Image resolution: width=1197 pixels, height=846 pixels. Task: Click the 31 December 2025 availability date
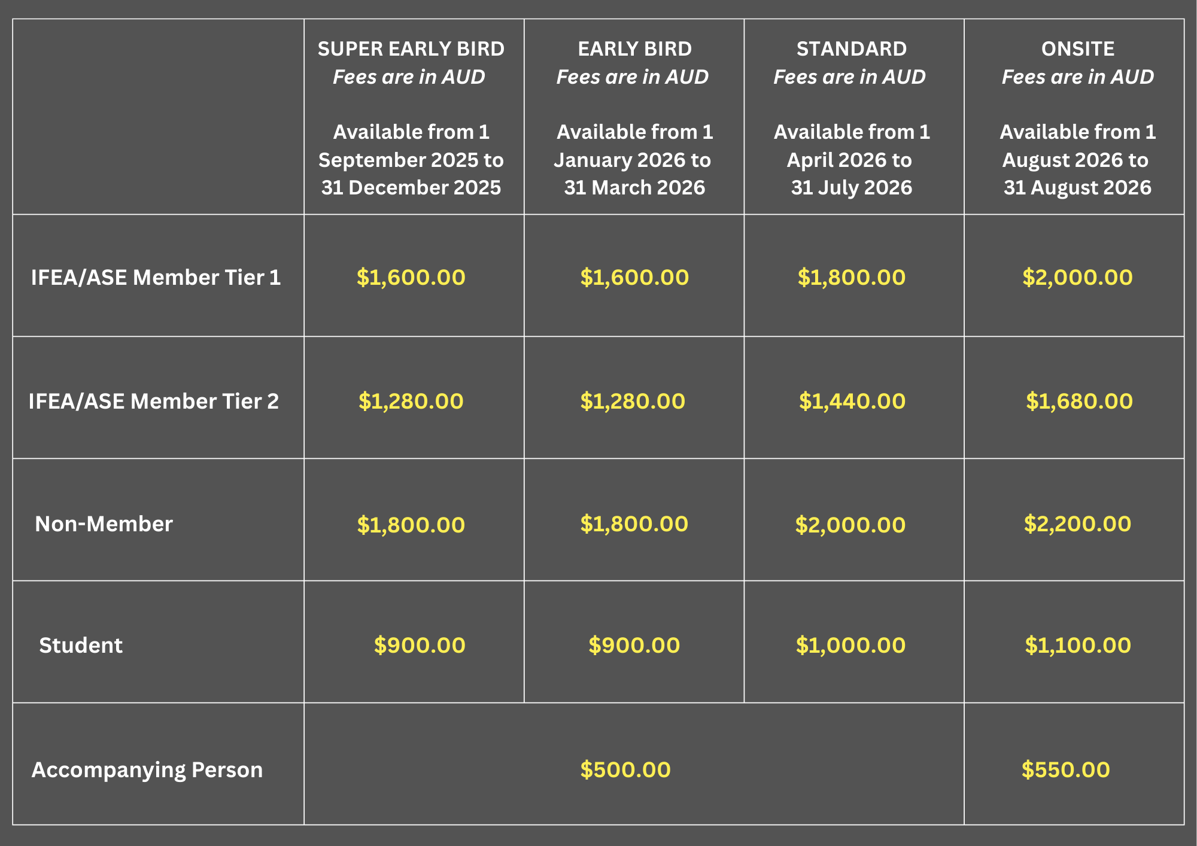411,188
